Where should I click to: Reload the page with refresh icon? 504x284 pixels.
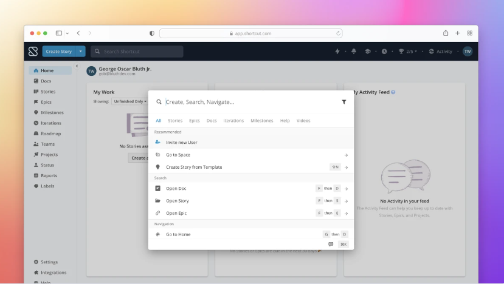coord(338,33)
